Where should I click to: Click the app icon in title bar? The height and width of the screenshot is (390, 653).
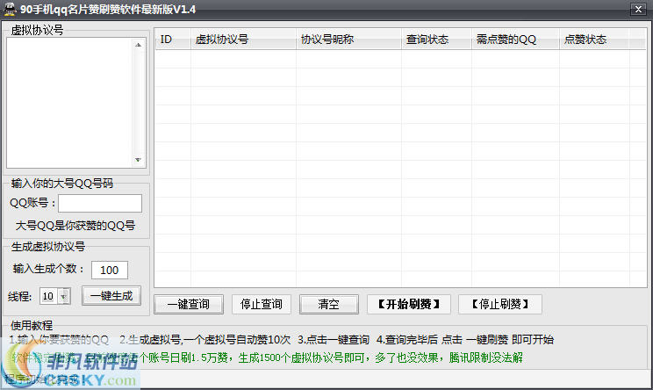click(x=10, y=9)
